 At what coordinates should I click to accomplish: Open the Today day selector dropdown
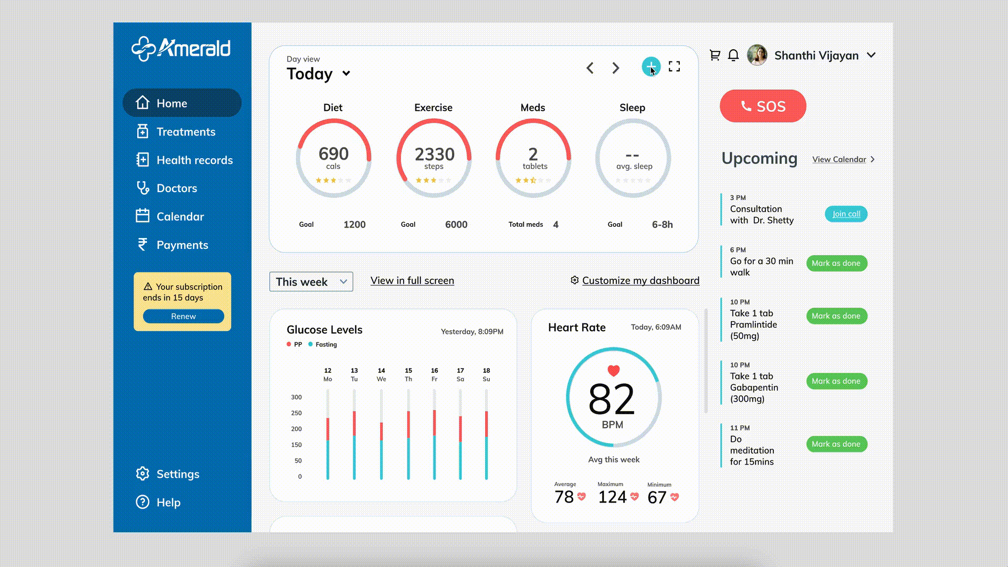[x=318, y=73]
